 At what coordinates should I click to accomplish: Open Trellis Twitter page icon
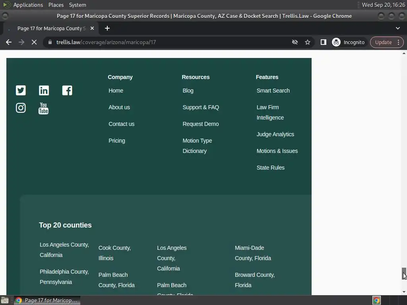tap(21, 90)
